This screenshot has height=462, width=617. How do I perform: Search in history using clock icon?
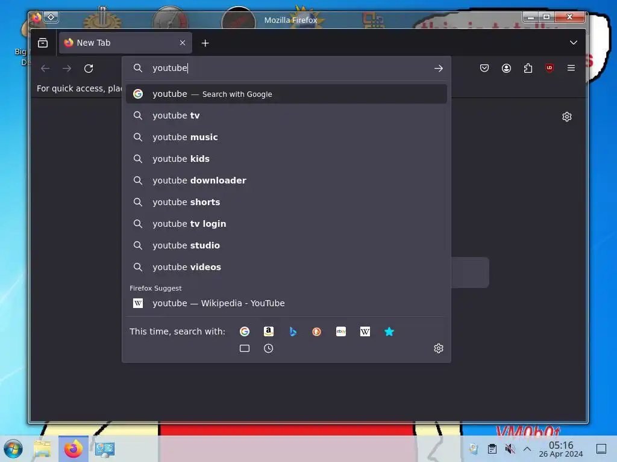[268, 348]
